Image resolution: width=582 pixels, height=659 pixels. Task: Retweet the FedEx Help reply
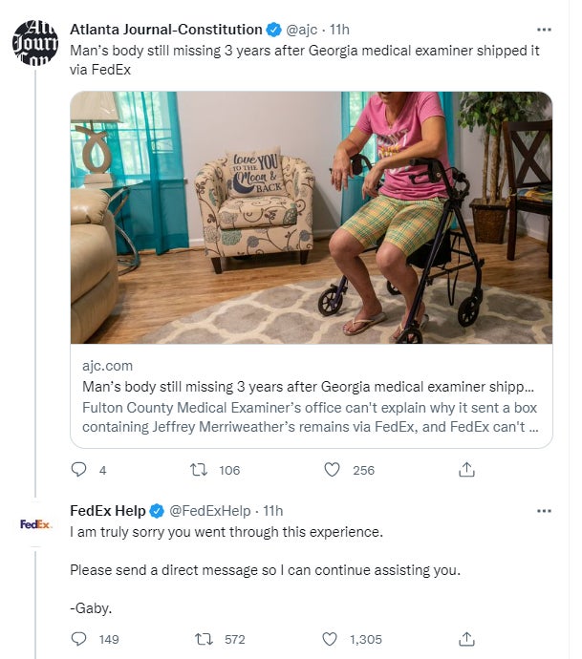(x=201, y=639)
